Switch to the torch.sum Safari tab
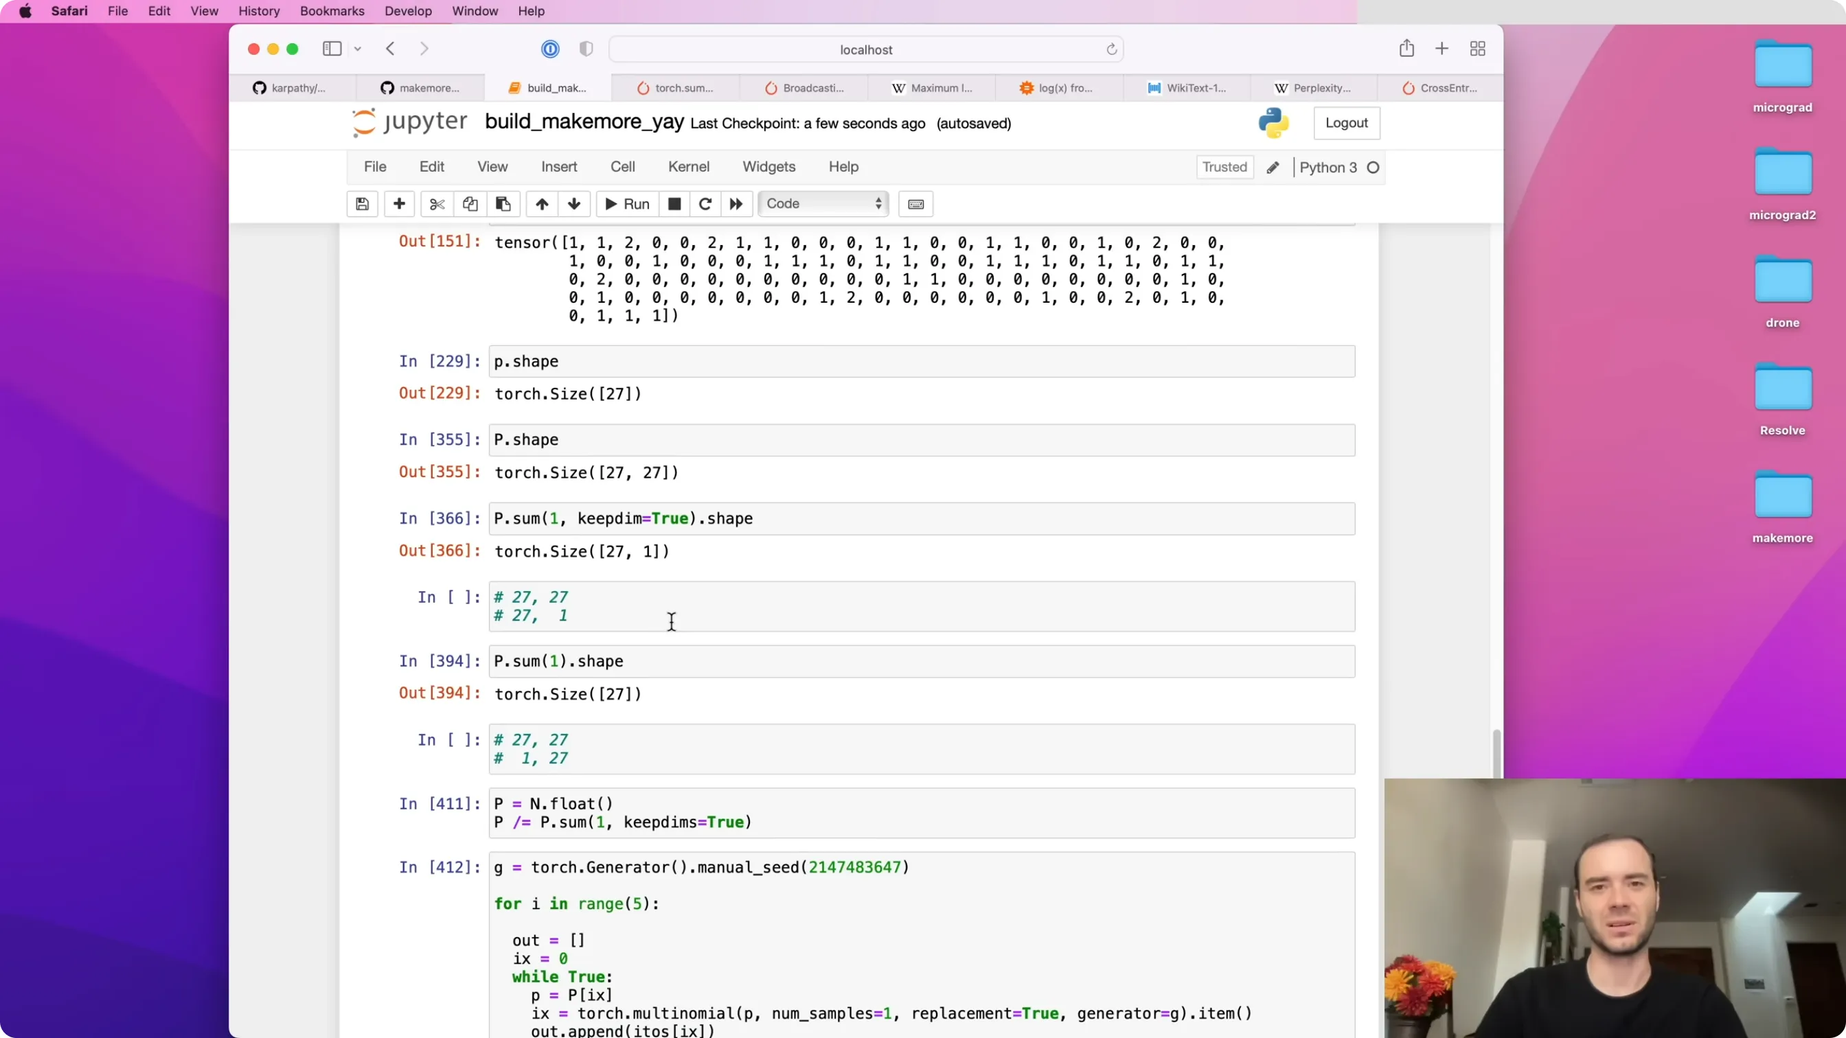Viewport: 1846px width, 1038px height. point(676,88)
